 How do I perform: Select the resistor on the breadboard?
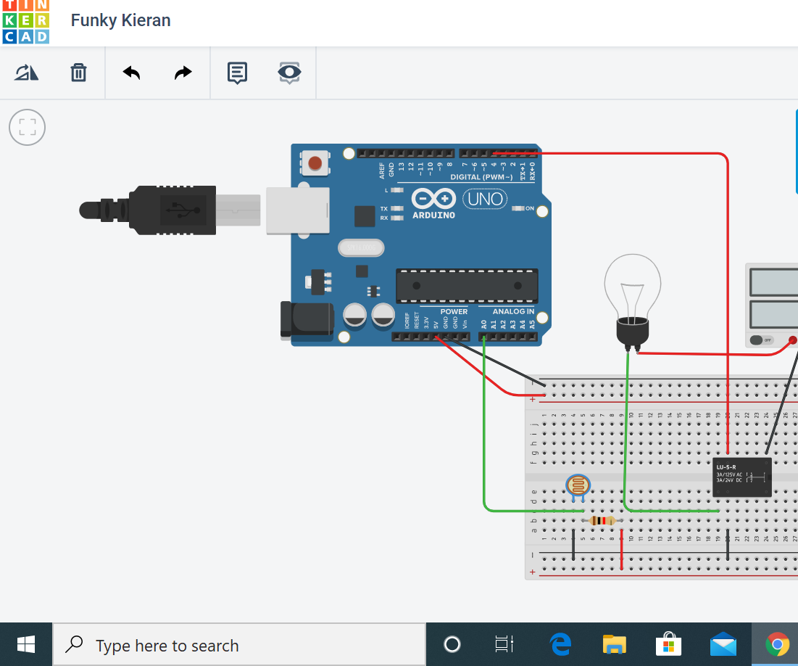(602, 520)
